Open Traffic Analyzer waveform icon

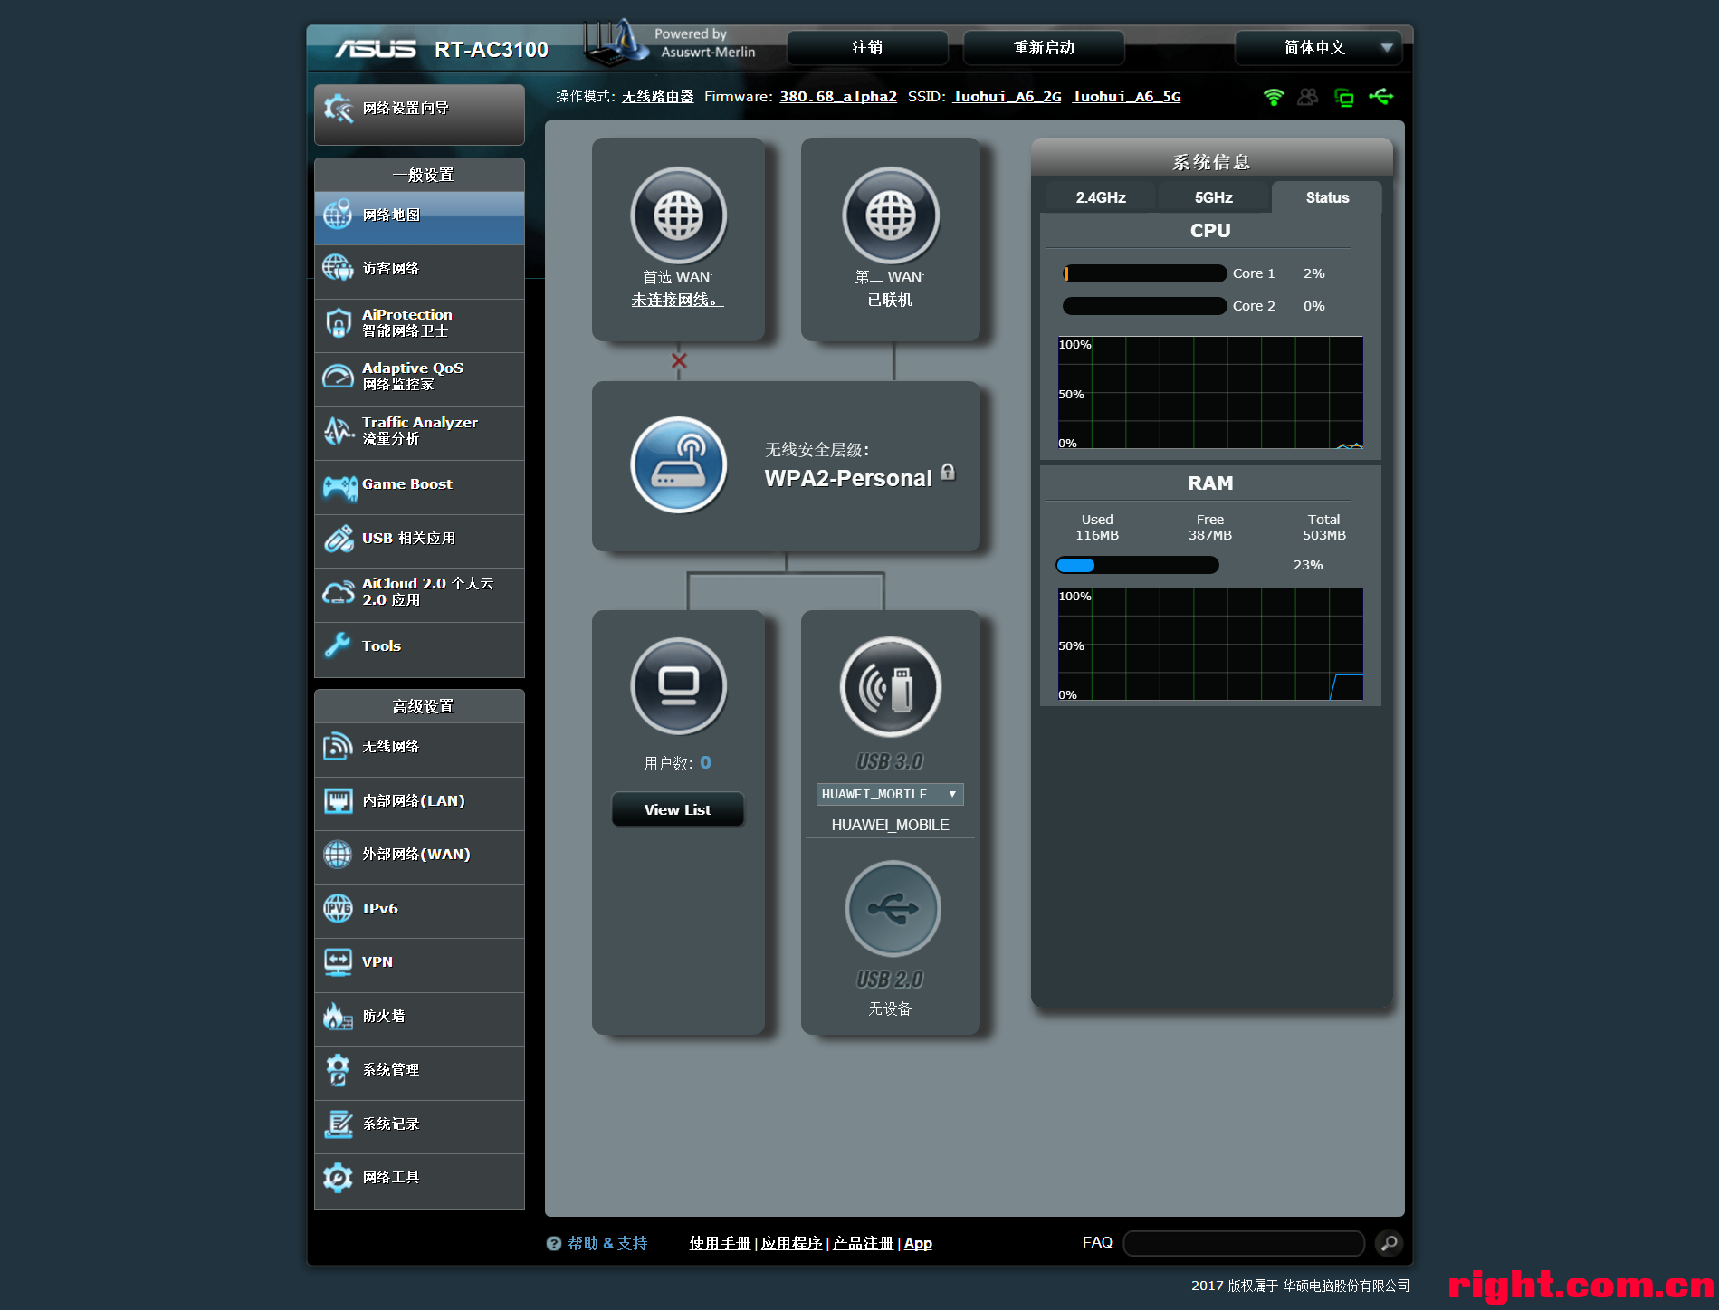click(x=339, y=430)
